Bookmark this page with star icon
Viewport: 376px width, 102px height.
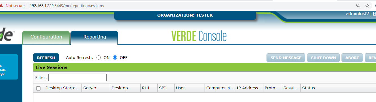367,6
